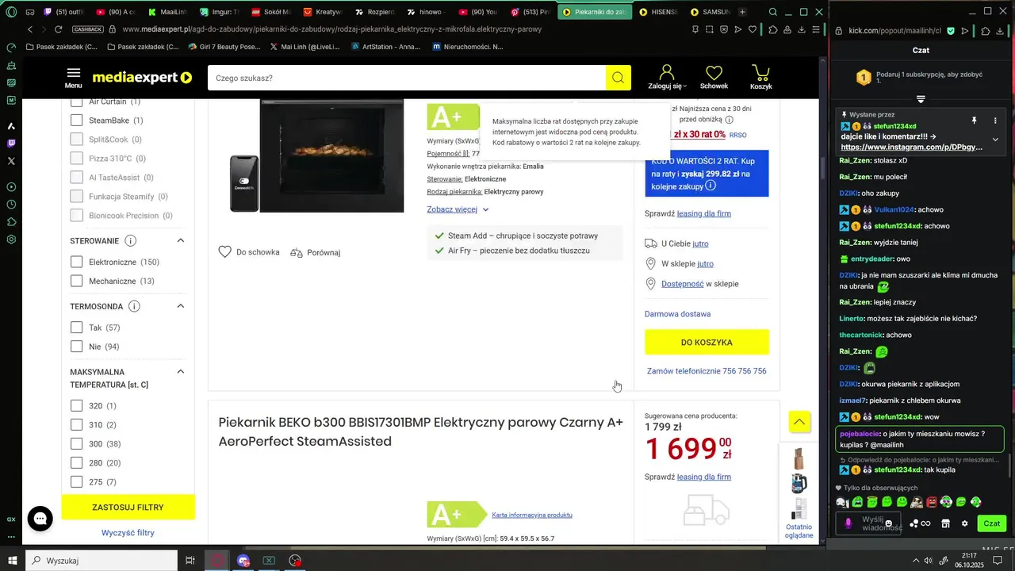Viewport: 1015px width, 571px height.
Task: Open Karta informacyjna produktu link
Action: click(532, 515)
